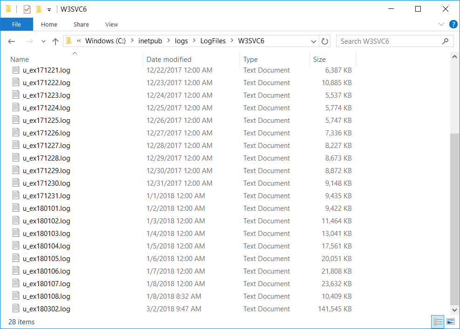Select file u_ex180105.log
Image resolution: width=460 pixels, height=329 pixels.
point(46,259)
